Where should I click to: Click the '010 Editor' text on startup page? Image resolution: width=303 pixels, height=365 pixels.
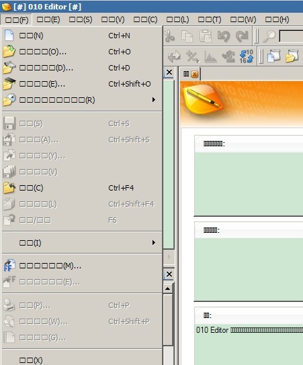tap(212, 330)
